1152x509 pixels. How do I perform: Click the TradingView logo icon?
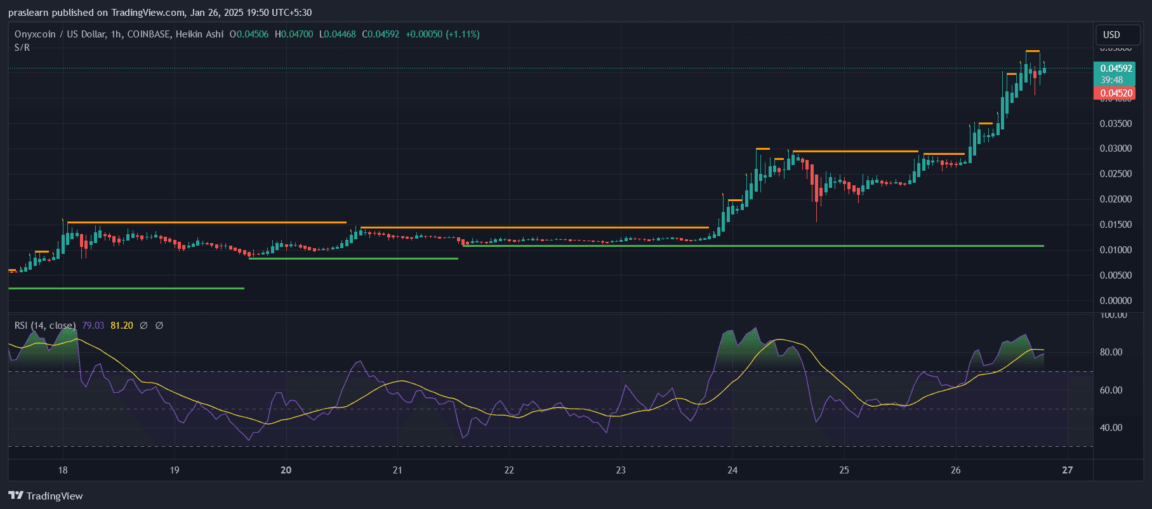pos(16,496)
